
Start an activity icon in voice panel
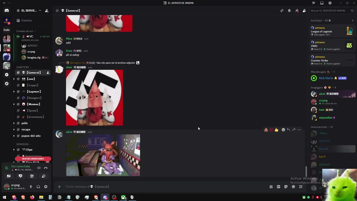tap(32, 176)
